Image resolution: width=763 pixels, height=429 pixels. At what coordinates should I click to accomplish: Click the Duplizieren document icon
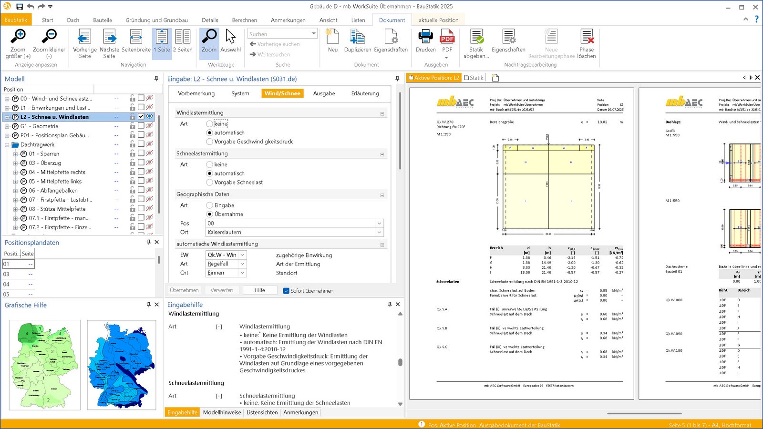click(x=358, y=37)
